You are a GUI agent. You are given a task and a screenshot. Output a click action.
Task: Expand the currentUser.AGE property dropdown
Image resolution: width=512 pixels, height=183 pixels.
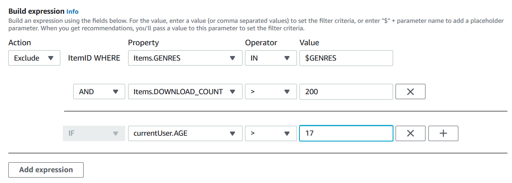(x=185, y=134)
